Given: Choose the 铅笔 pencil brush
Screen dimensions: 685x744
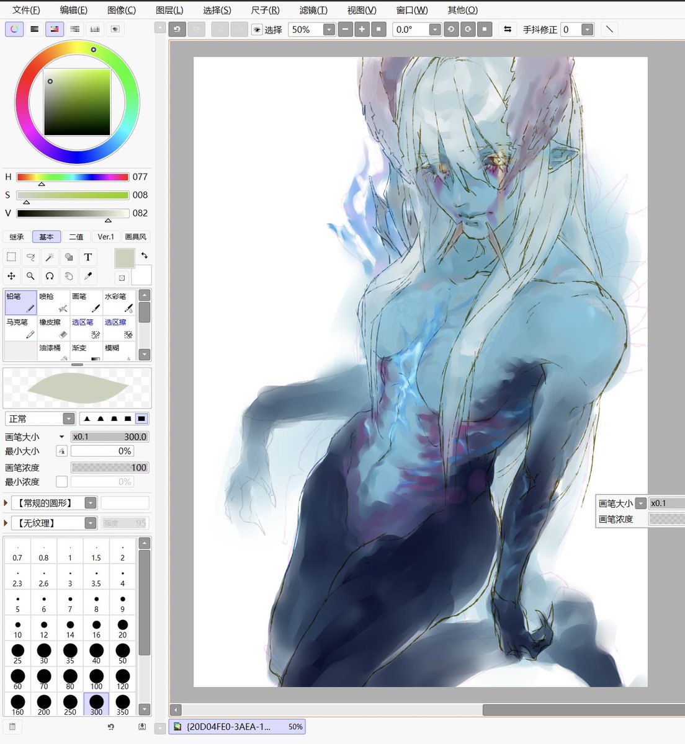Looking at the screenshot, I should tap(20, 303).
